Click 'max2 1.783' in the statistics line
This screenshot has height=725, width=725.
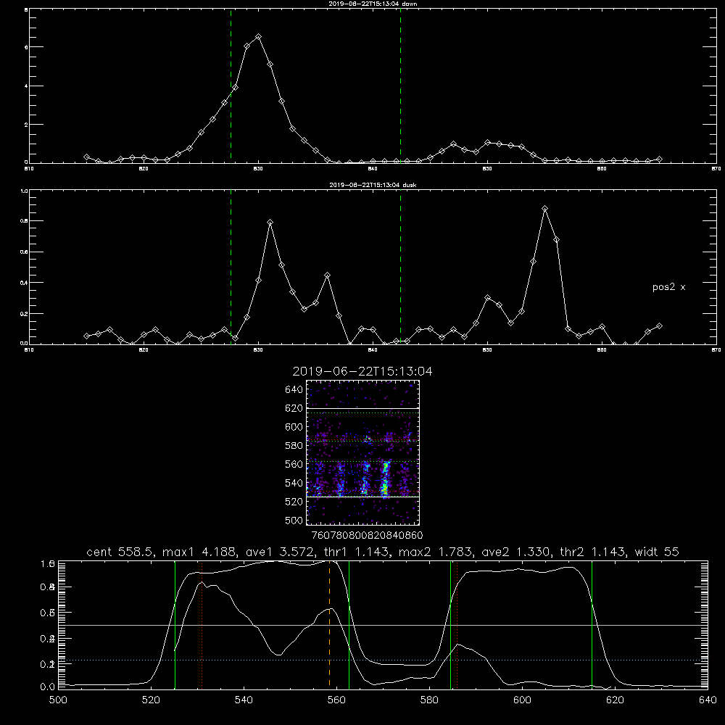[436, 552]
